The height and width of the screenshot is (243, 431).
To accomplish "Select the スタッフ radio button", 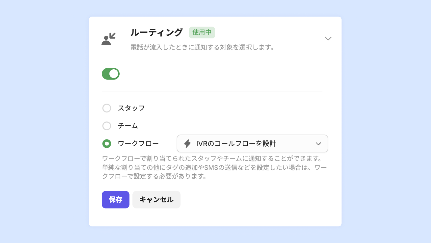I will [107, 108].
